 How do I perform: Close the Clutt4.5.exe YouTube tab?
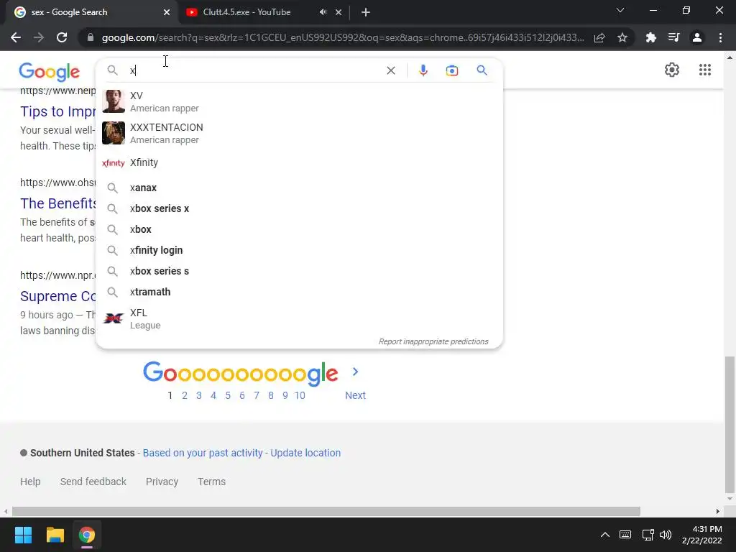click(339, 12)
